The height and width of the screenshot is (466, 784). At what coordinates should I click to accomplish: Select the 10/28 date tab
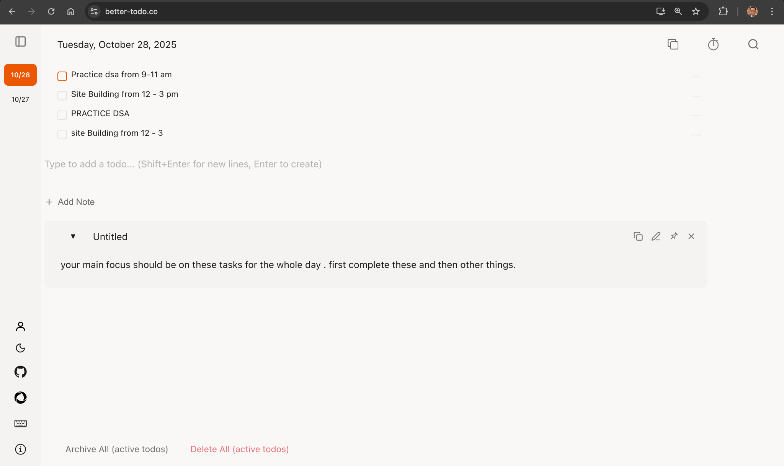point(20,75)
